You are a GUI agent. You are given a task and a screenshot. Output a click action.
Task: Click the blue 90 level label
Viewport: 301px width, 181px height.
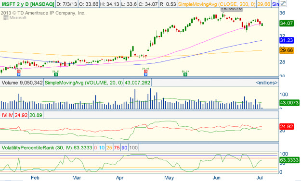point(124,147)
